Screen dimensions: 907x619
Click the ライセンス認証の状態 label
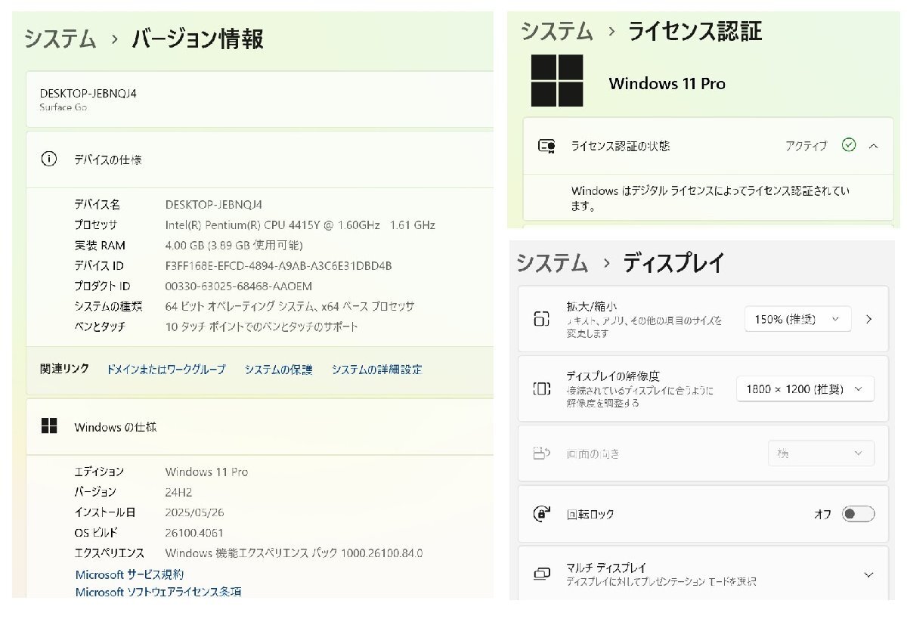point(620,146)
